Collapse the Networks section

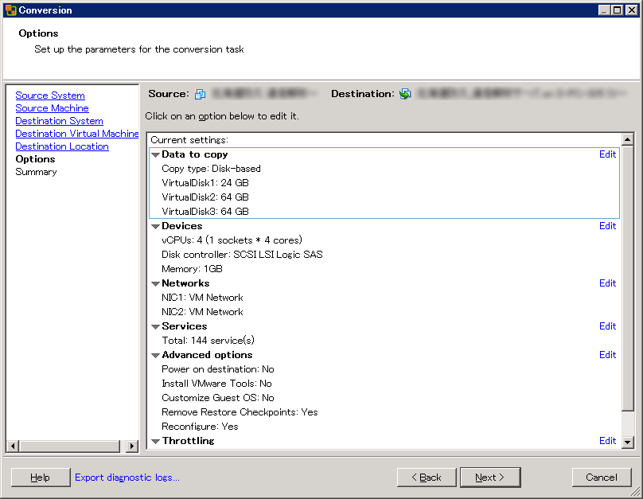click(x=156, y=284)
